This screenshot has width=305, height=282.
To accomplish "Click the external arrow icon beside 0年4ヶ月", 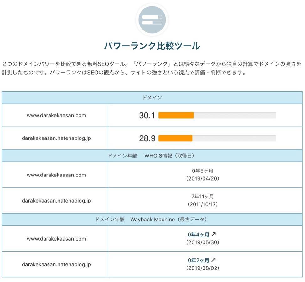I will coord(214,234).
